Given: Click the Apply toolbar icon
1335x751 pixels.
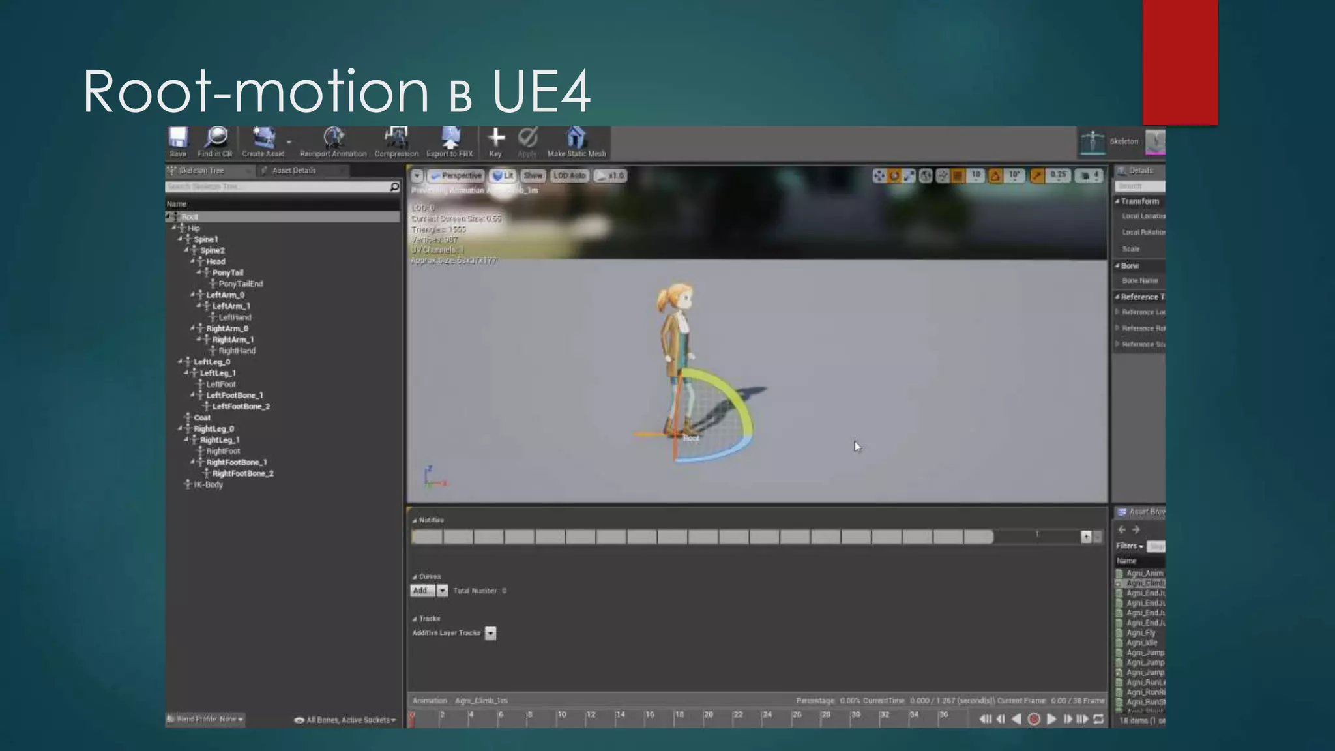Looking at the screenshot, I should pos(527,142).
